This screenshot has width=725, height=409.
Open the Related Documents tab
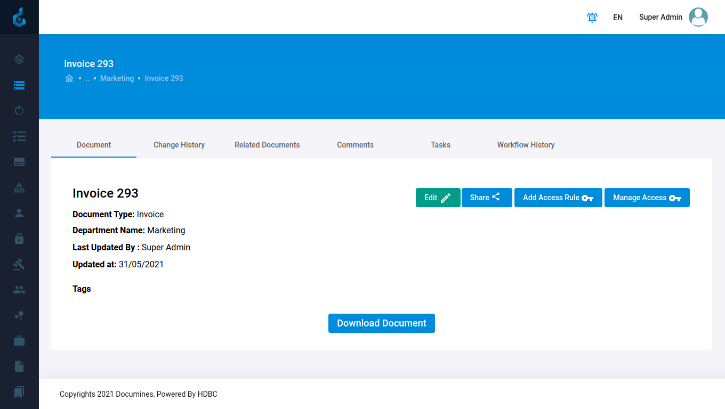click(267, 145)
